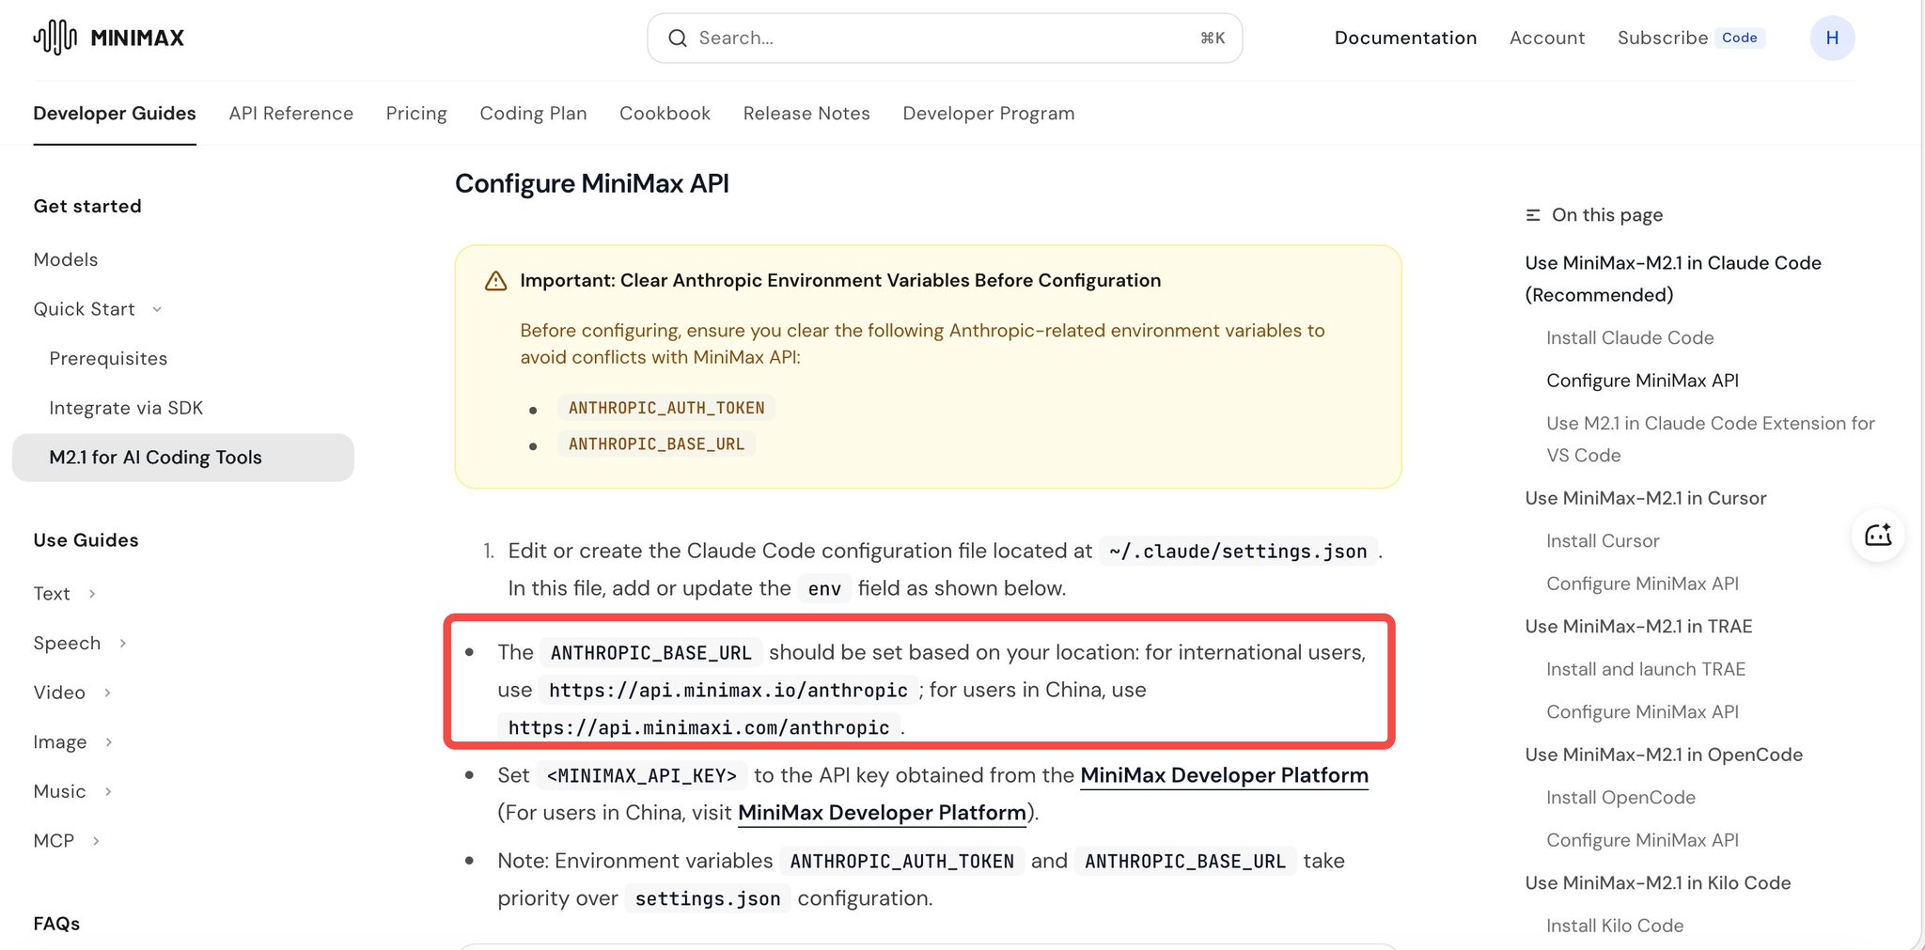Screen dimensions: 1925x950
Task: Expand the Text guide chevron
Action: pos(92,594)
